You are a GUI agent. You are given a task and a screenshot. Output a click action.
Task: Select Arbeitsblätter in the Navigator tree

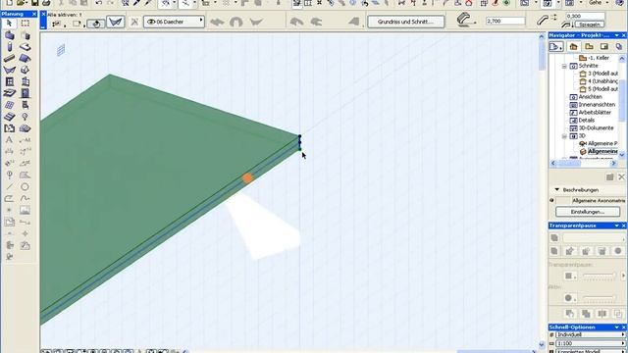[x=595, y=113]
